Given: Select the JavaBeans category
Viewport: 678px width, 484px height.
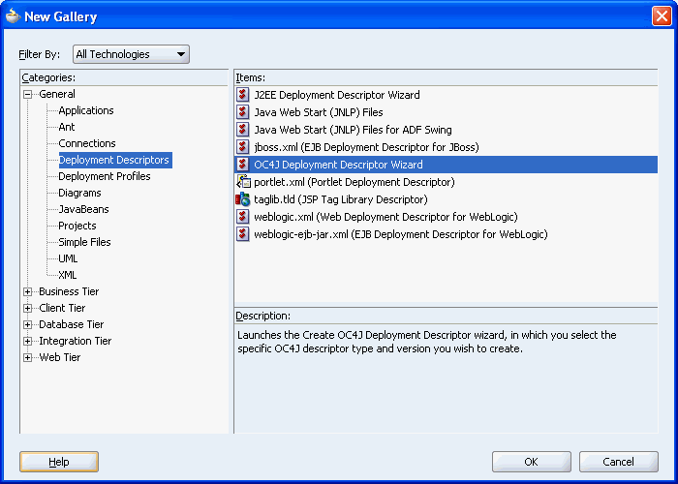Looking at the screenshot, I should tap(83, 209).
